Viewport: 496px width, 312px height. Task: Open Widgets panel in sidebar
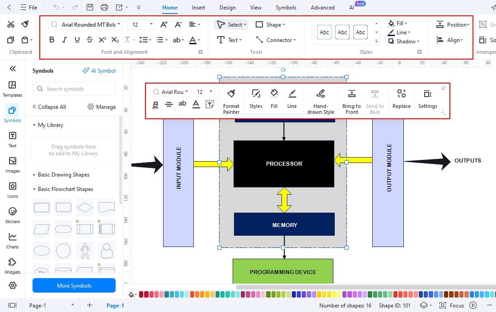coord(12,266)
